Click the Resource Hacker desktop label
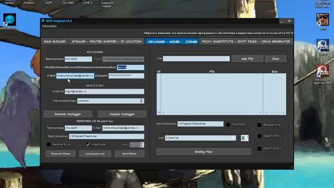 [x=107, y=5]
